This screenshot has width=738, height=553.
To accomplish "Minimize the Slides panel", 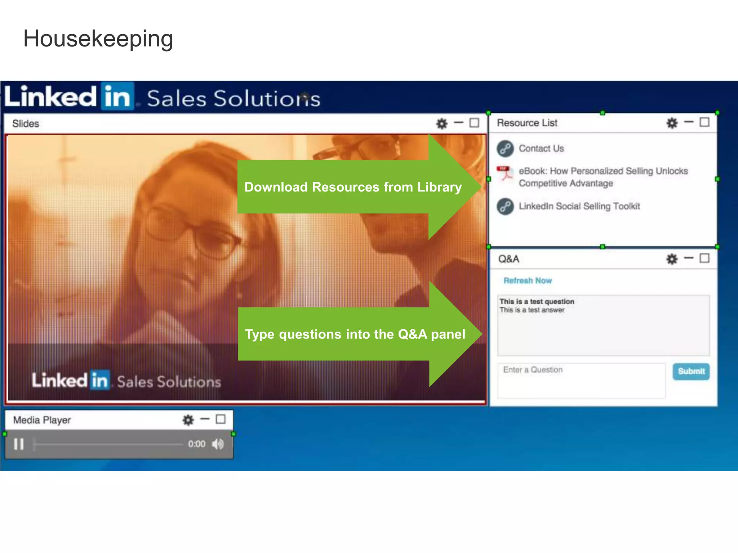I will [458, 123].
